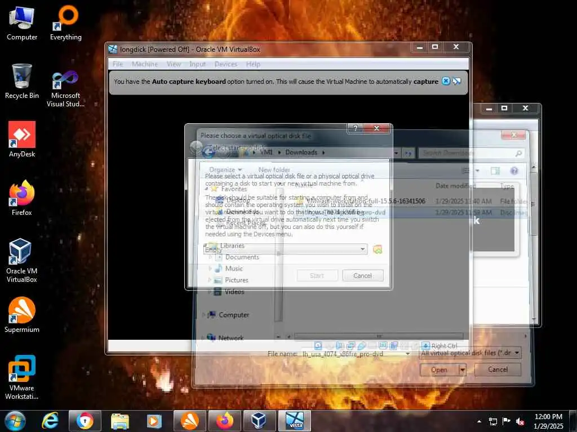Open the Everything desktop shortcut
Viewport: 577px width, 432px height.
click(x=66, y=23)
